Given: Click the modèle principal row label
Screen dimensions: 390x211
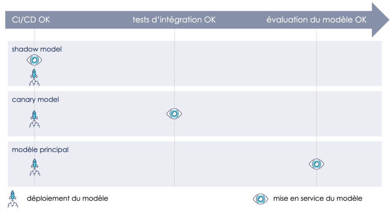Looking at the screenshot, I should 40,150.
